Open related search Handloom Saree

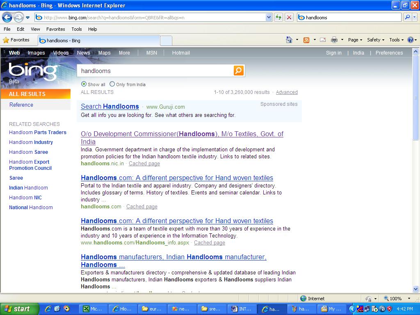click(28, 152)
